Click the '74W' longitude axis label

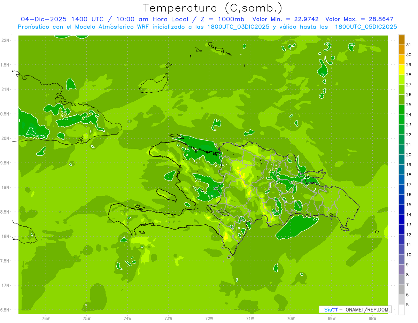[x=127, y=318]
